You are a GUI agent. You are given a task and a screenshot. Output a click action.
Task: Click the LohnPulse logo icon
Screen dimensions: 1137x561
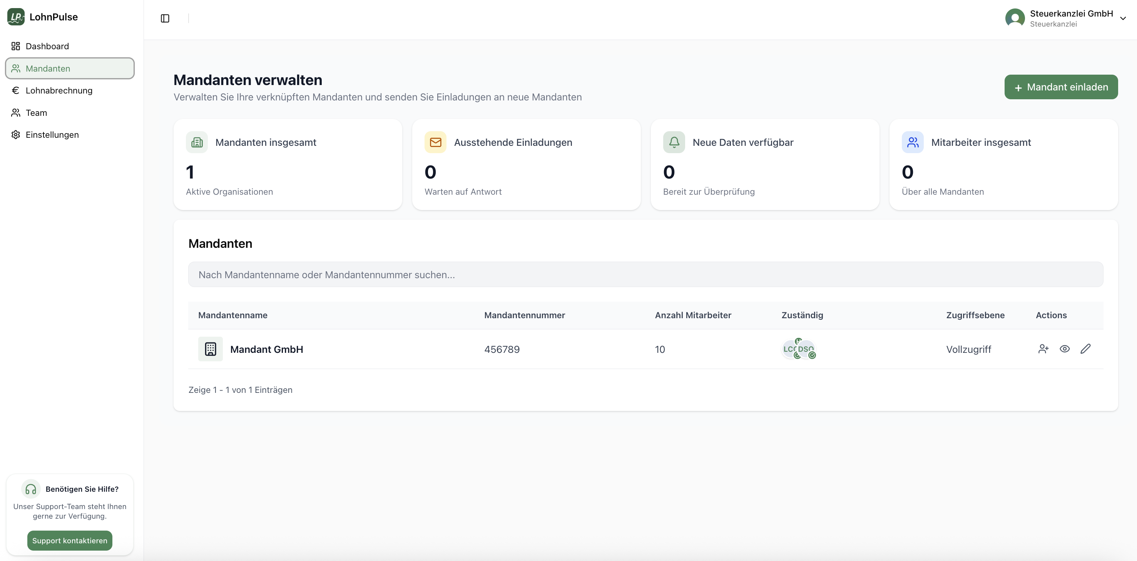16,17
